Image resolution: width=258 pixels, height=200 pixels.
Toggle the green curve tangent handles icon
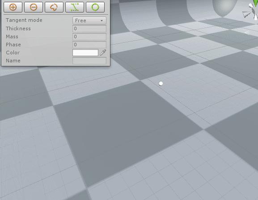pos(75,7)
